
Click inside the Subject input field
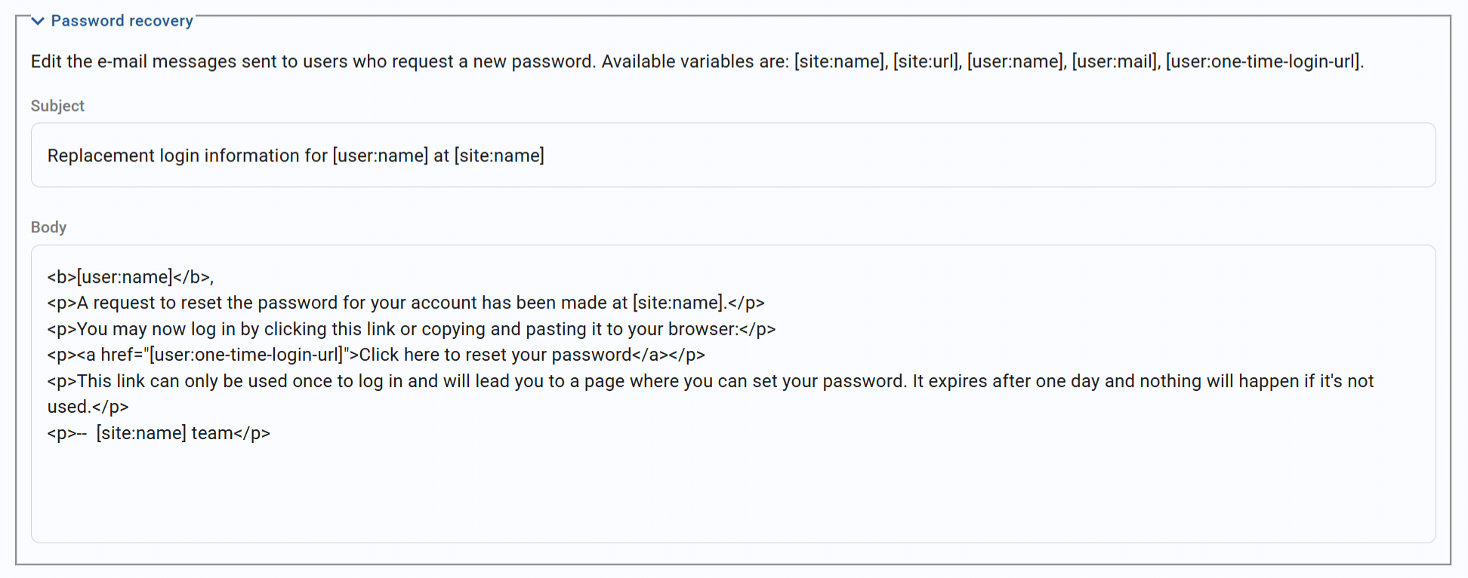coord(453,155)
